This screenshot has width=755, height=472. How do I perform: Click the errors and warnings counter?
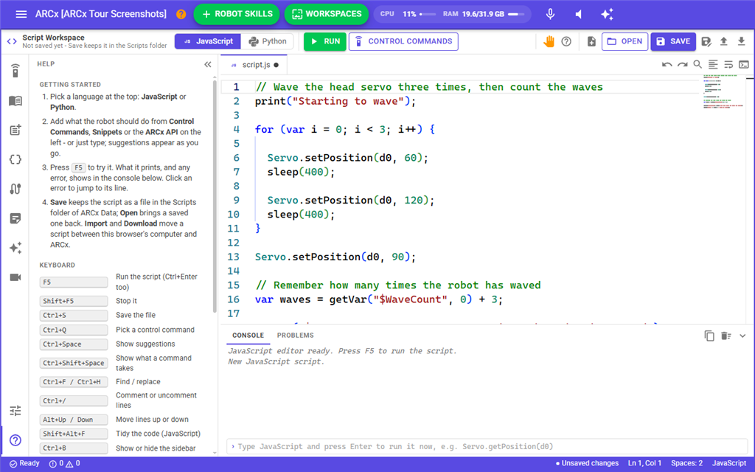[65, 463]
